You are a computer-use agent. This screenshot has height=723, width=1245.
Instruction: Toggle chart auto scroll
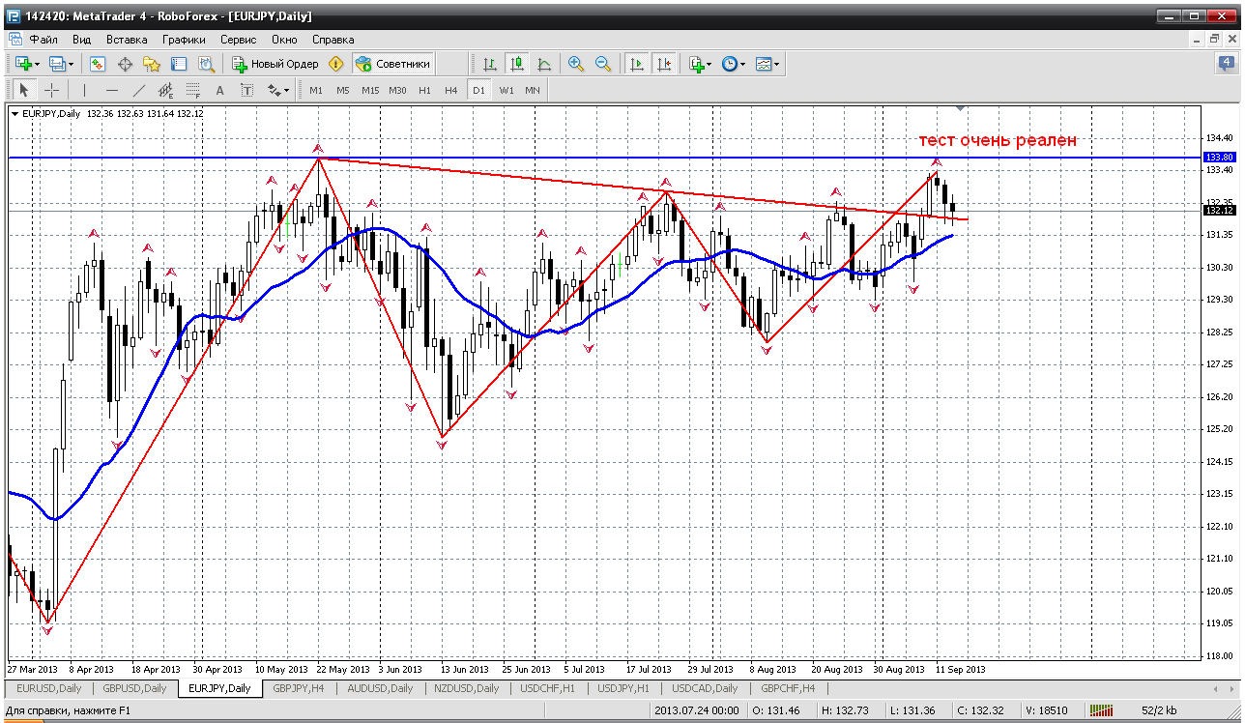pyautogui.click(x=636, y=64)
